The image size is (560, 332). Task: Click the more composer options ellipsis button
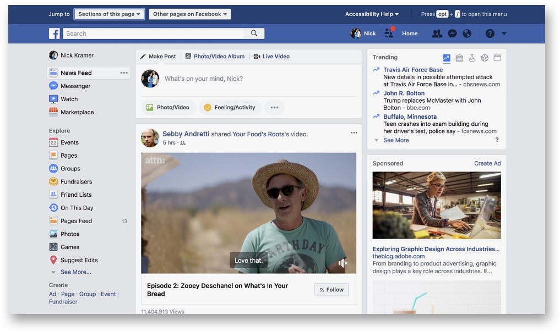coord(274,107)
